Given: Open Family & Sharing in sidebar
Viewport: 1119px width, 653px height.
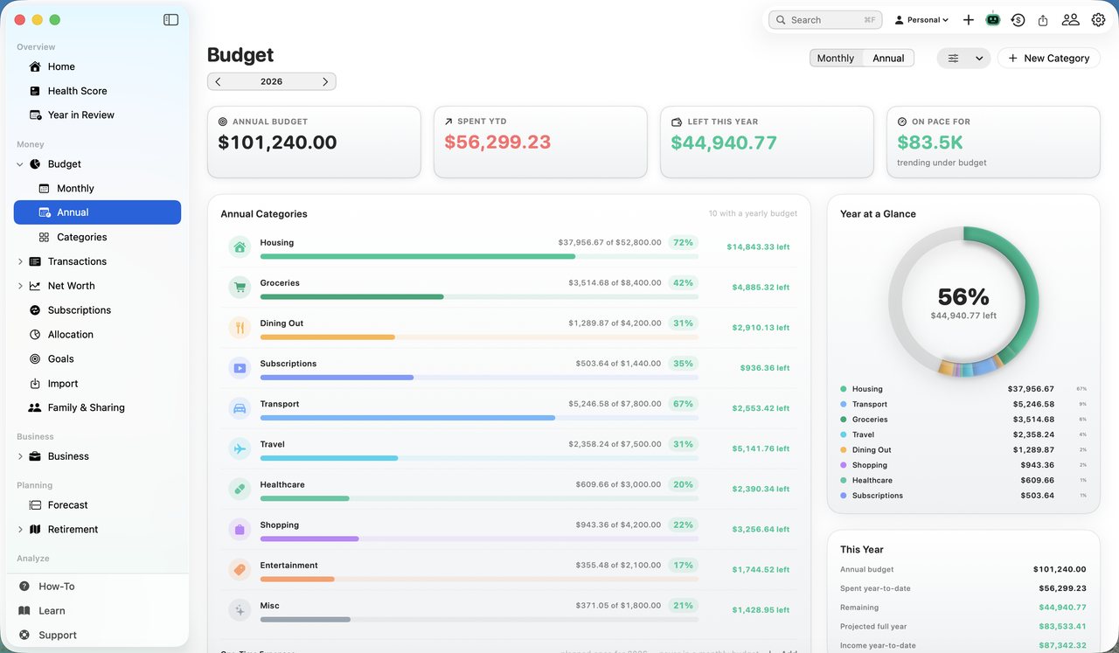Looking at the screenshot, I should [97, 407].
